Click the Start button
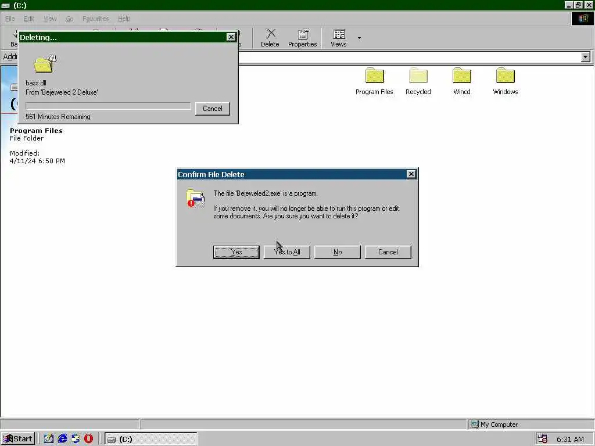Image resolution: width=595 pixels, height=446 pixels. tap(18, 439)
